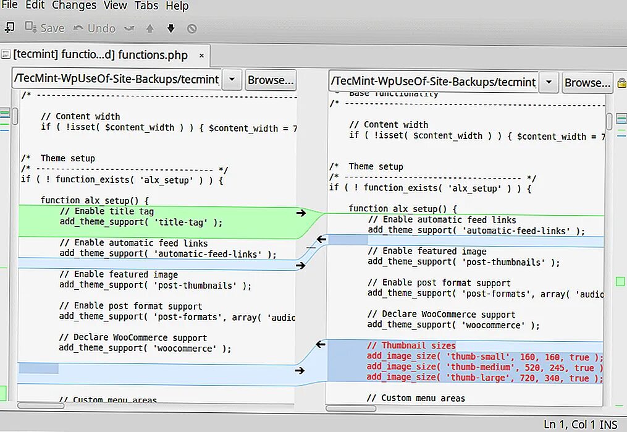Click left line add_theme_support( 'title-tag' )
This screenshot has width=627, height=432.
(x=141, y=222)
